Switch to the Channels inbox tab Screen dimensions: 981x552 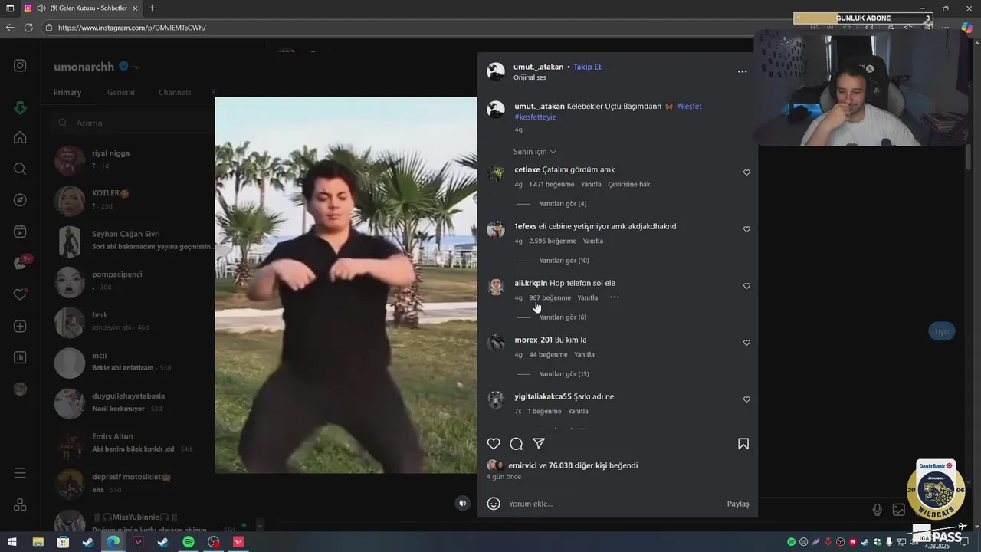[175, 92]
